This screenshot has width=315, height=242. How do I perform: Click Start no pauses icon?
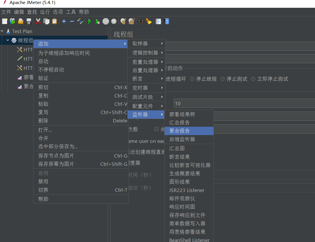click(x=98, y=21)
